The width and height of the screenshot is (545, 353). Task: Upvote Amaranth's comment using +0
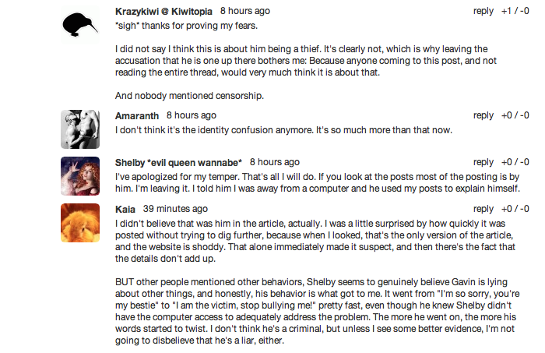508,115
